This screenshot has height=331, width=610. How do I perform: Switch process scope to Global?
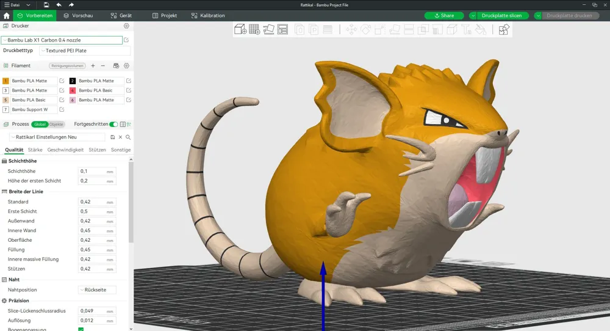(x=40, y=124)
